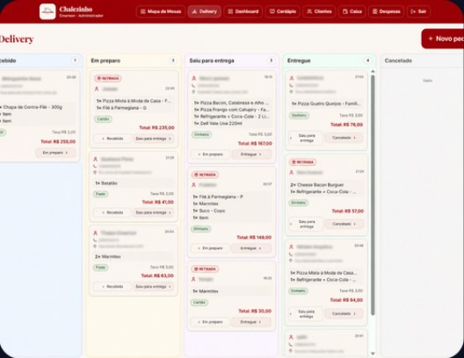This screenshot has height=358, width=464.
Task: Move R$ 255,00 order to Em preparo
Action: [55, 153]
